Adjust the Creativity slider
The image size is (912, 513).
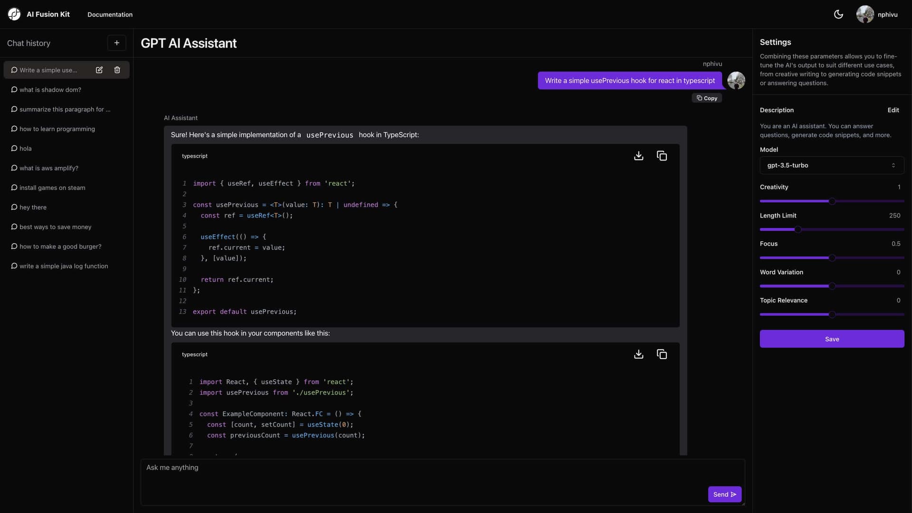832,201
